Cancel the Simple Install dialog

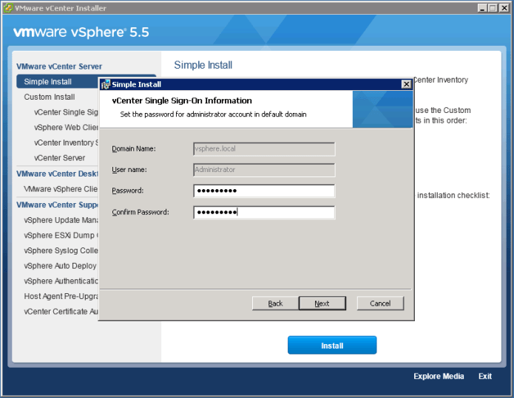tap(380, 303)
